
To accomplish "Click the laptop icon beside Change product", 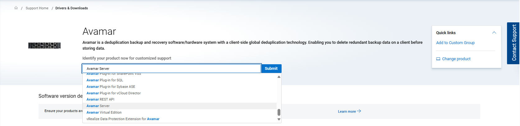I will pos(438,59).
